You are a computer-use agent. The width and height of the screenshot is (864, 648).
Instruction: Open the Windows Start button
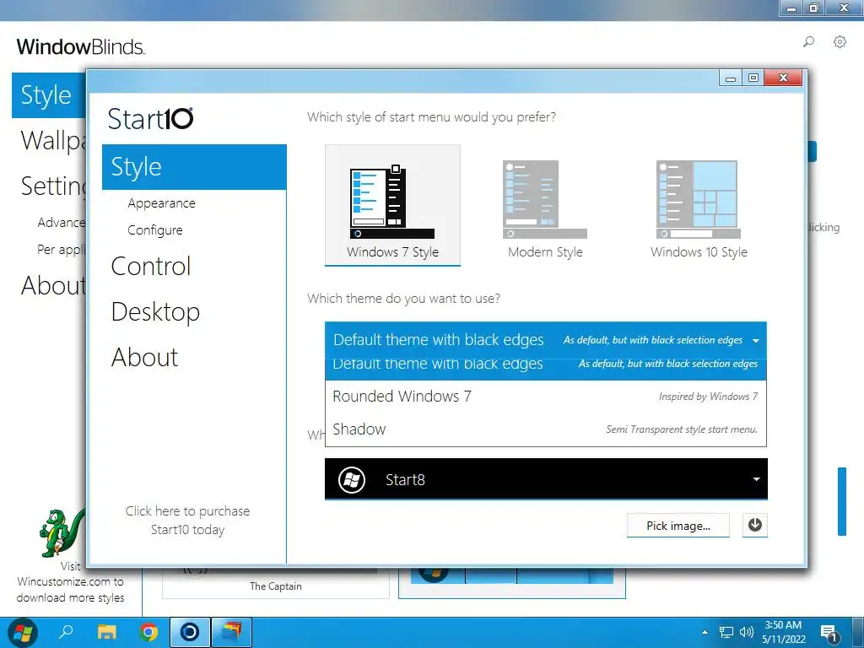coord(23,632)
